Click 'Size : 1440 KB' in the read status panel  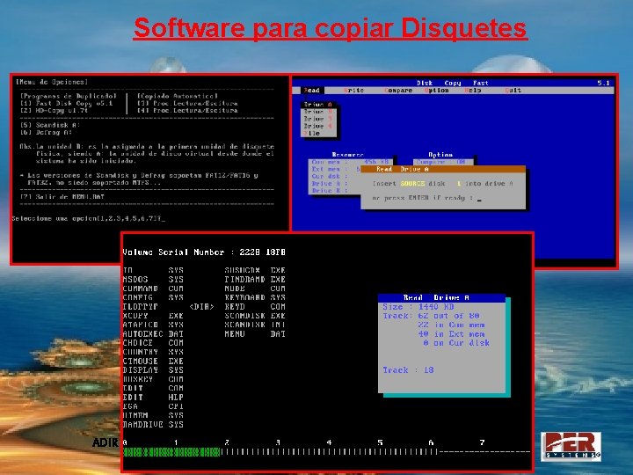coord(418,307)
